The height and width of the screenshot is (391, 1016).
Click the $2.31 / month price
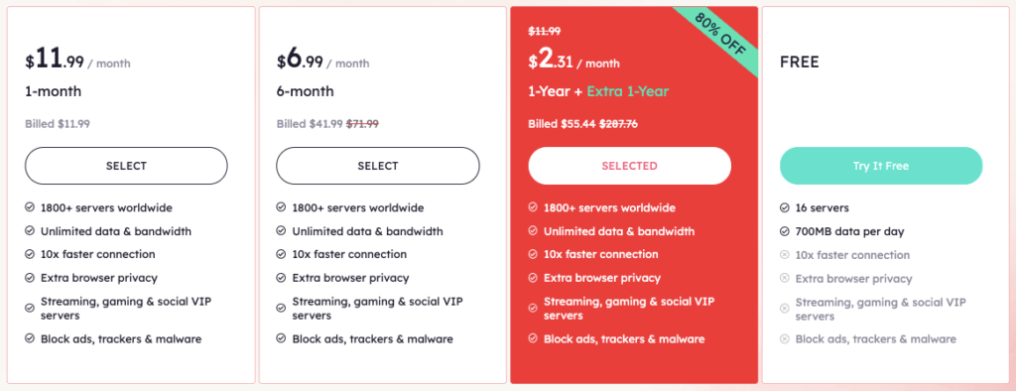click(x=573, y=61)
